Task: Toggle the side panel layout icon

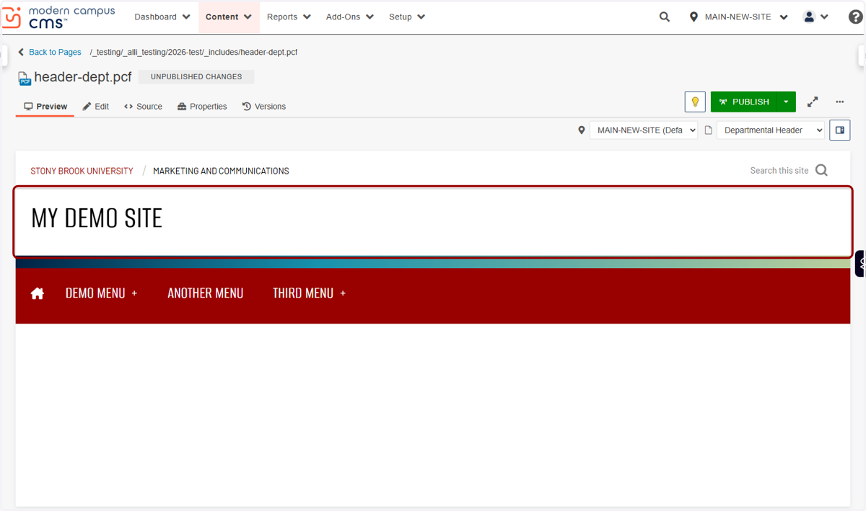Action: 839,130
